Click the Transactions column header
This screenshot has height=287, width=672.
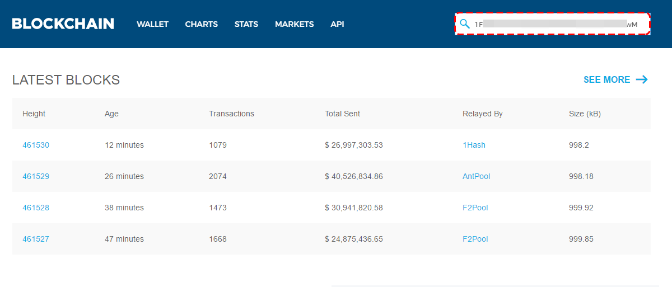coord(231,114)
